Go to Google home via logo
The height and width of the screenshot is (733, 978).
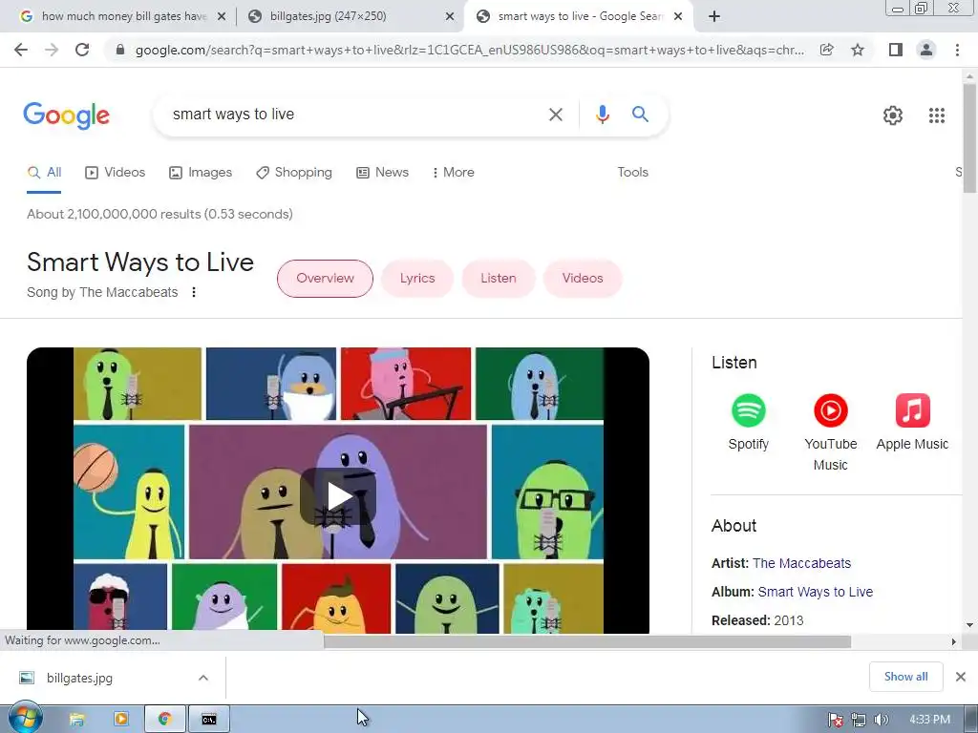coord(66,115)
